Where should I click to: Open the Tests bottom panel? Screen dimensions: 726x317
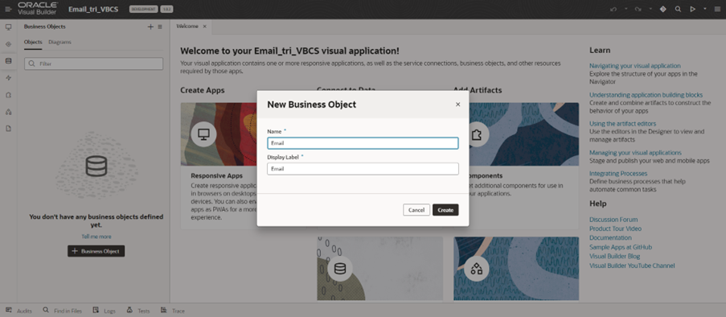pyautogui.click(x=138, y=311)
